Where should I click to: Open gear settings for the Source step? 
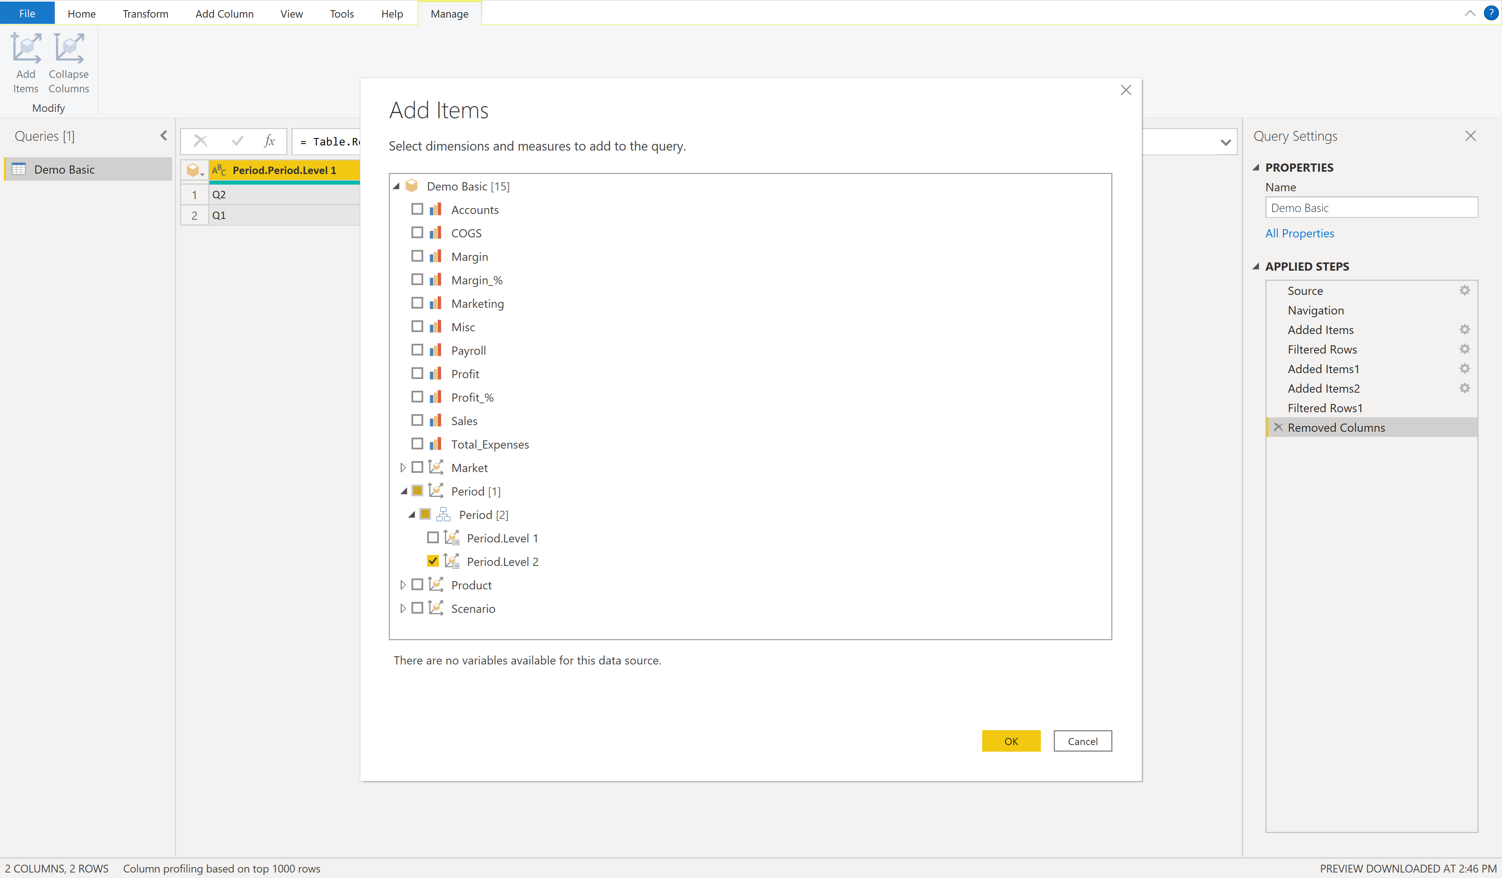point(1464,291)
